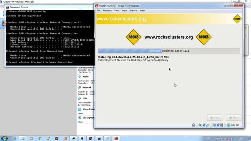Click the Shared folders section icon

(x=80, y=109)
